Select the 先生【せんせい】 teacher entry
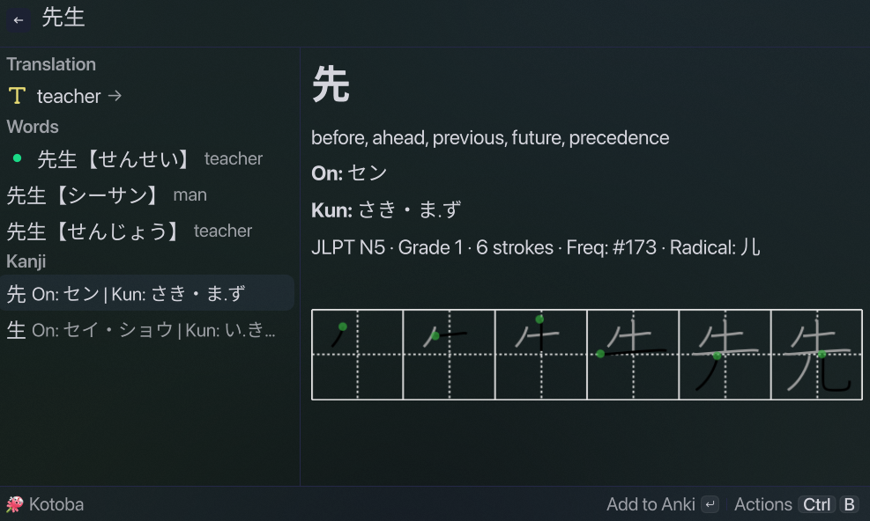Viewport: 870px width, 521px height. click(147, 159)
